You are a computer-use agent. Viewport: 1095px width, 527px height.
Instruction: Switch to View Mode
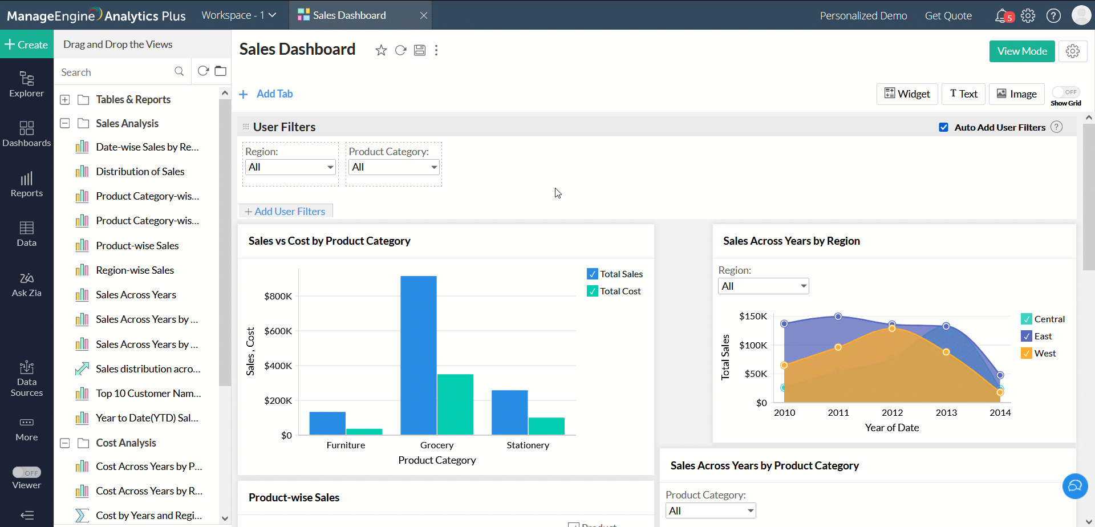click(x=1021, y=51)
